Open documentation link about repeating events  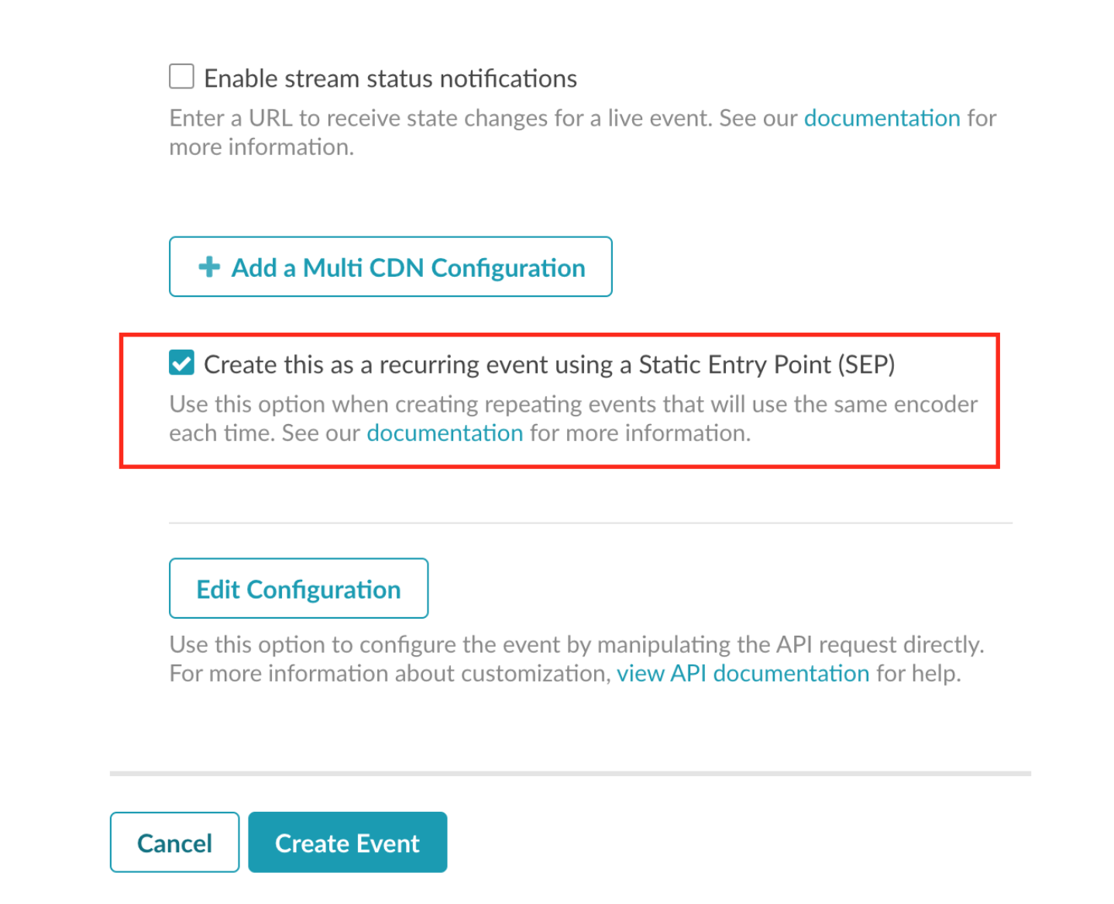pos(445,433)
